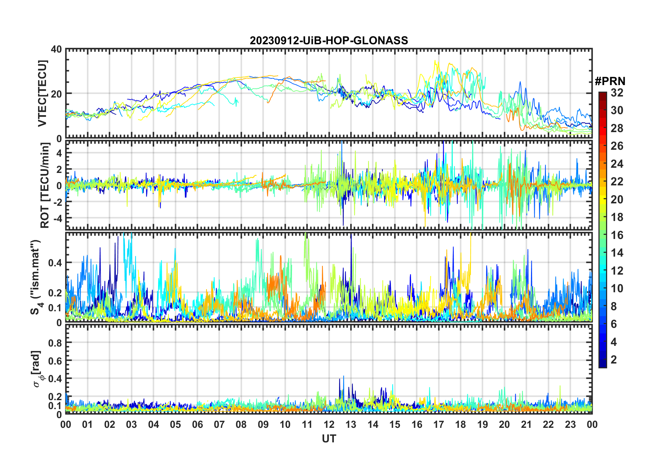Select the VTEC[TECU] y-axis label

pyautogui.click(x=42, y=93)
